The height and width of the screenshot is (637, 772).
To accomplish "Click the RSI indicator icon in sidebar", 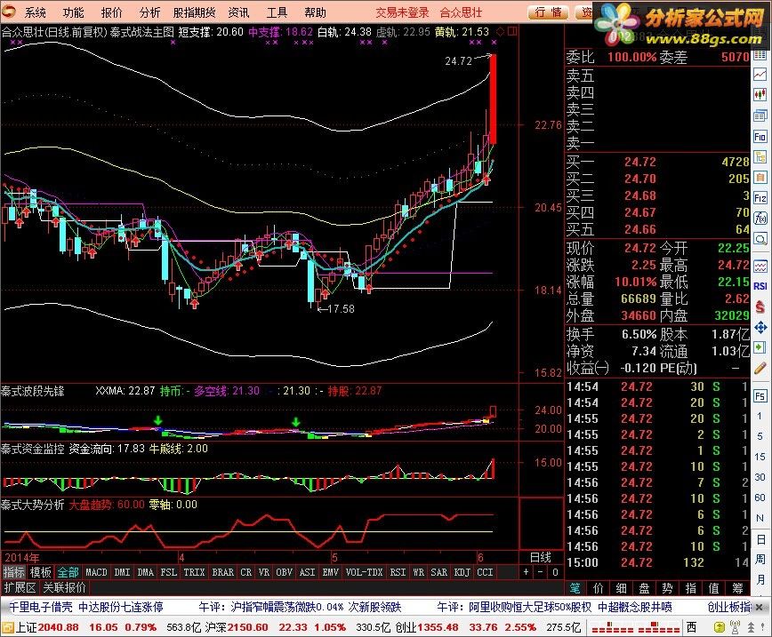I will (x=760, y=286).
